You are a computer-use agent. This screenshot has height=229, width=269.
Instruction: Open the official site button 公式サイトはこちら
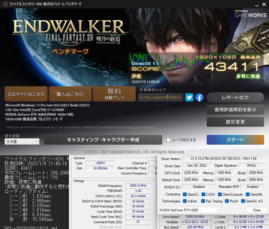tap(26, 94)
